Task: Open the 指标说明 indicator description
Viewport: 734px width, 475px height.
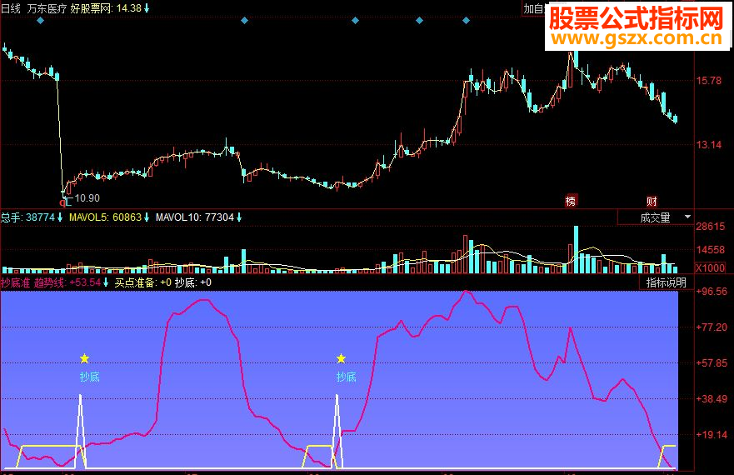Action: 667,282
